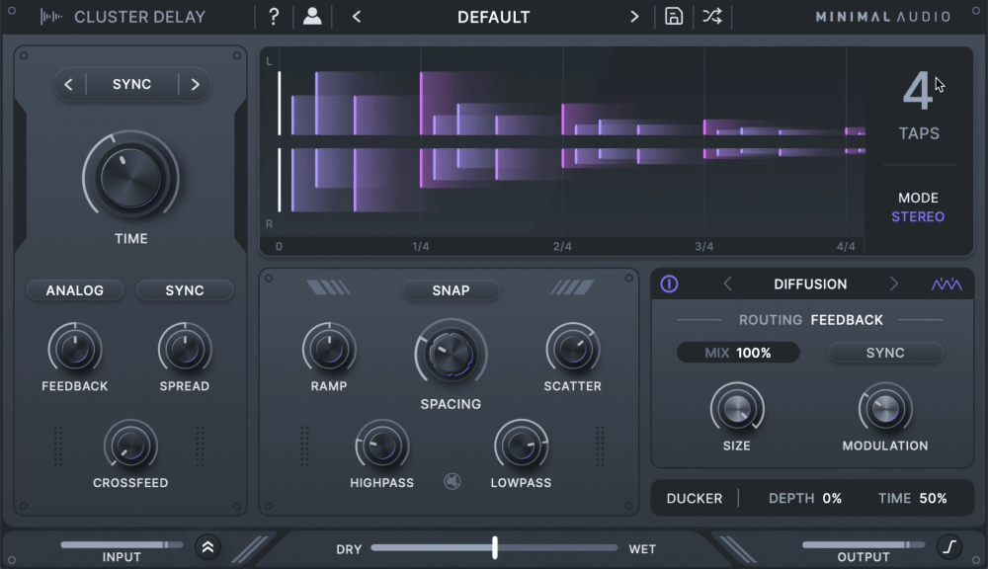Switch to next time mode right of SYNC

click(x=195, y=84)
